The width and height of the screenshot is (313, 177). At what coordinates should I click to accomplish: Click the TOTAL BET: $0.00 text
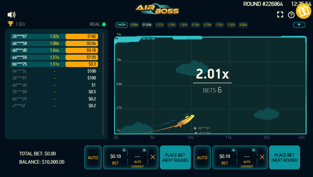pos(37,154)
